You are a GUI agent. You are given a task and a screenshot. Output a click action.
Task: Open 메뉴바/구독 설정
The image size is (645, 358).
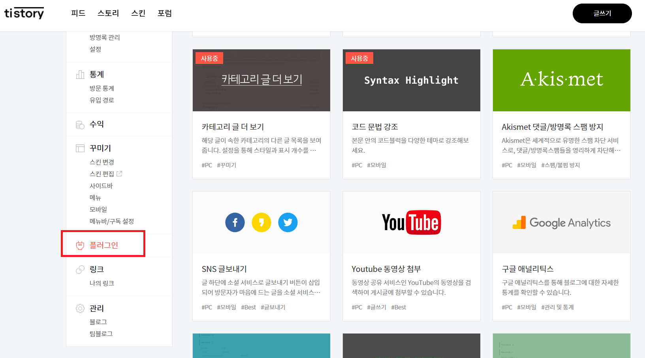(112, 221)
